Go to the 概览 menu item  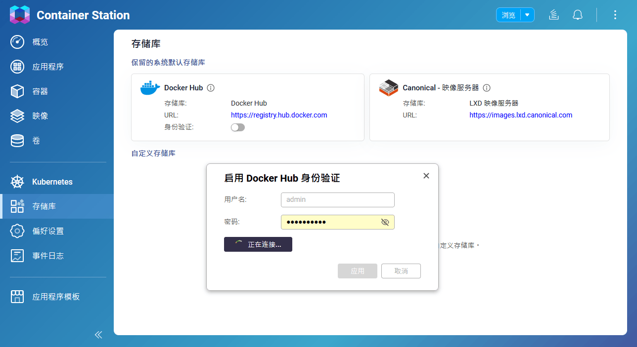(x=57, y=42)
